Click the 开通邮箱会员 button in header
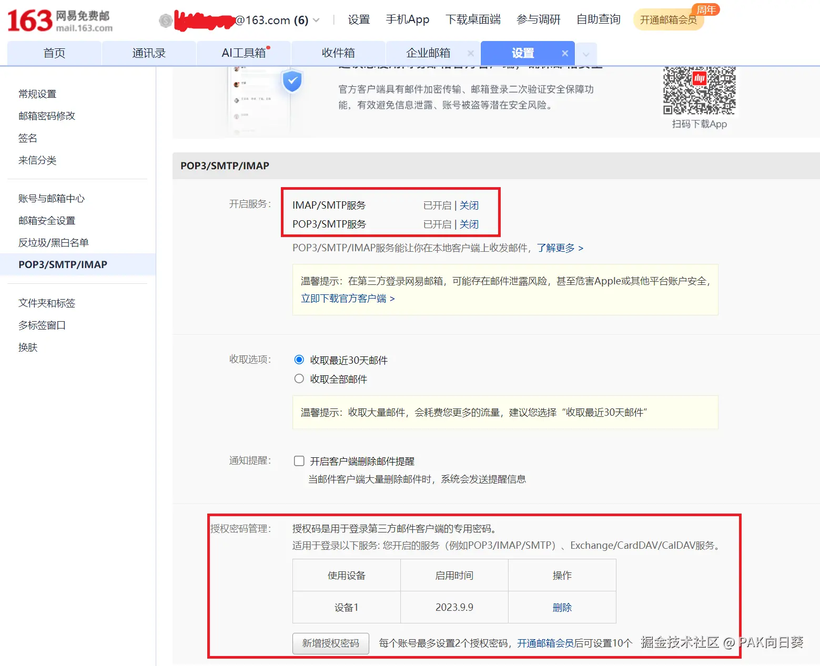820x666 pixels. [x=668, y=20]
